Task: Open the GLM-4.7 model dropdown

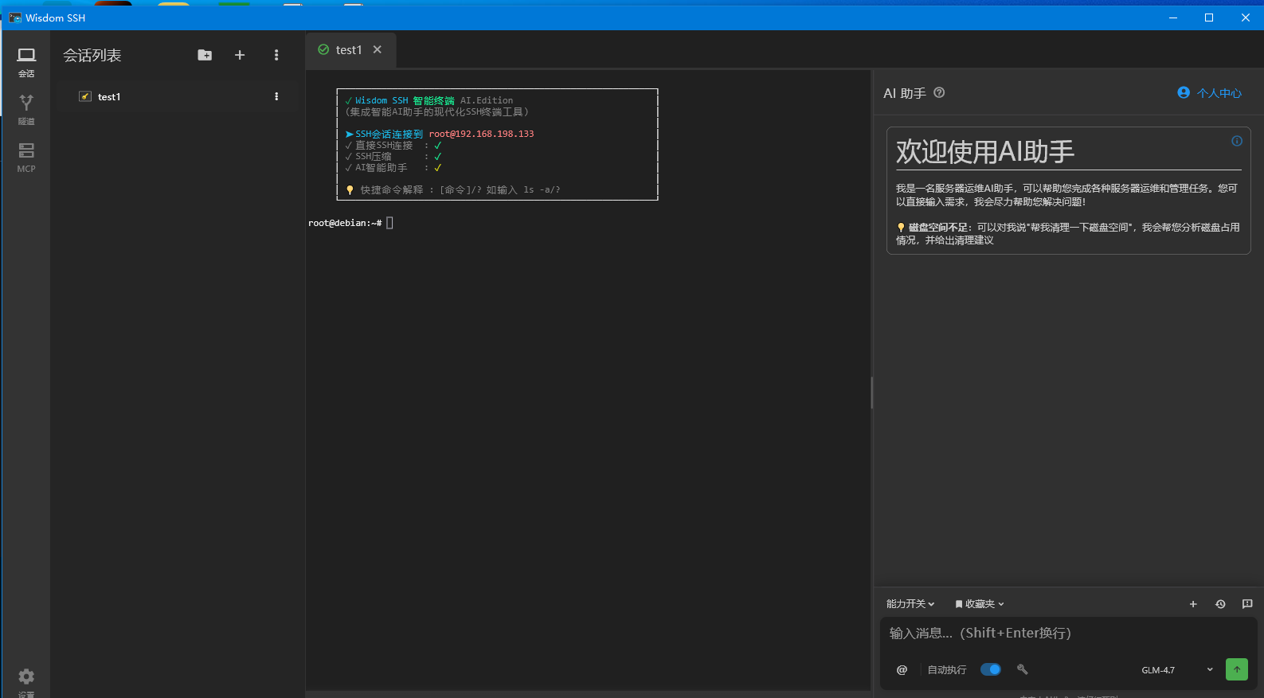Action: [x=1176, y=670]
